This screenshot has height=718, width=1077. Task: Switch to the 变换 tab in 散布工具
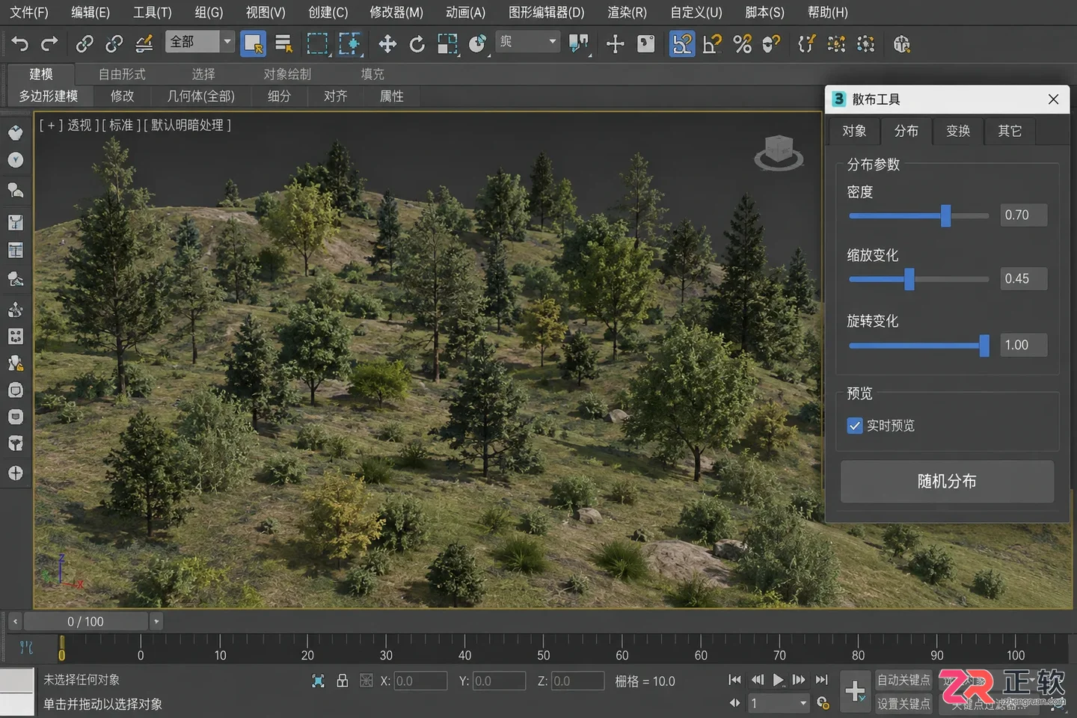(958, 131)
